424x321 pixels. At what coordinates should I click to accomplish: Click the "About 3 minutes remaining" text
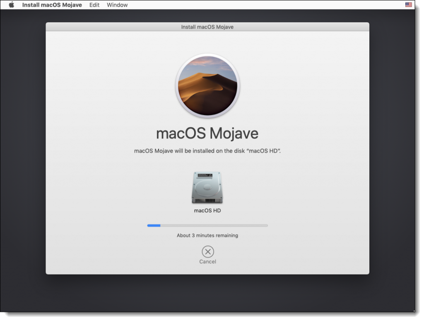207,236
